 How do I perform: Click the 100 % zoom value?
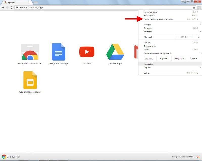(184, 37)
